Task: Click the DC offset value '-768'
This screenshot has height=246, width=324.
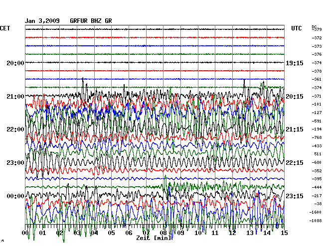Action: (x=317, y=137)
